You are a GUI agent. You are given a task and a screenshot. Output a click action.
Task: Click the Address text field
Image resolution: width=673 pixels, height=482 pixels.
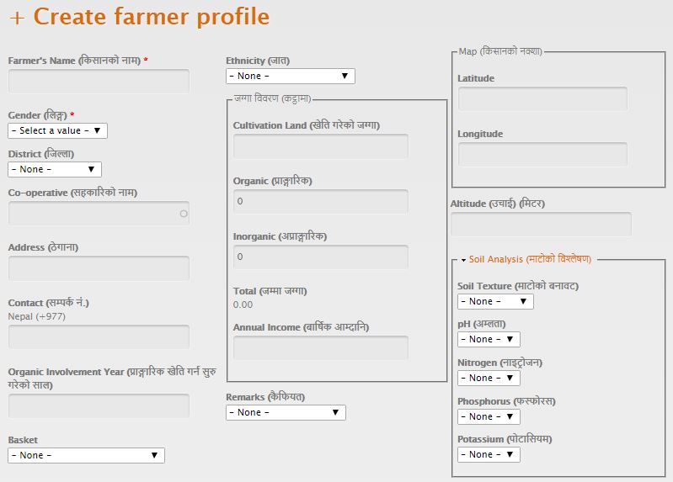tap(99, 268)
